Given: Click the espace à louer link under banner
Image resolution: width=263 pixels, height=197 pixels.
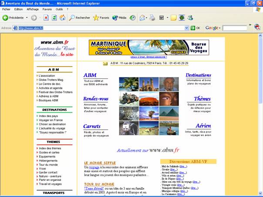Looking at the screenshot, I should (x=148, y=57).
